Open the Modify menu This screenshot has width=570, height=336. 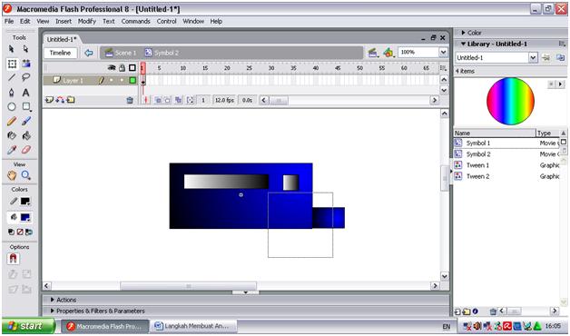click(x=87, y=22)
